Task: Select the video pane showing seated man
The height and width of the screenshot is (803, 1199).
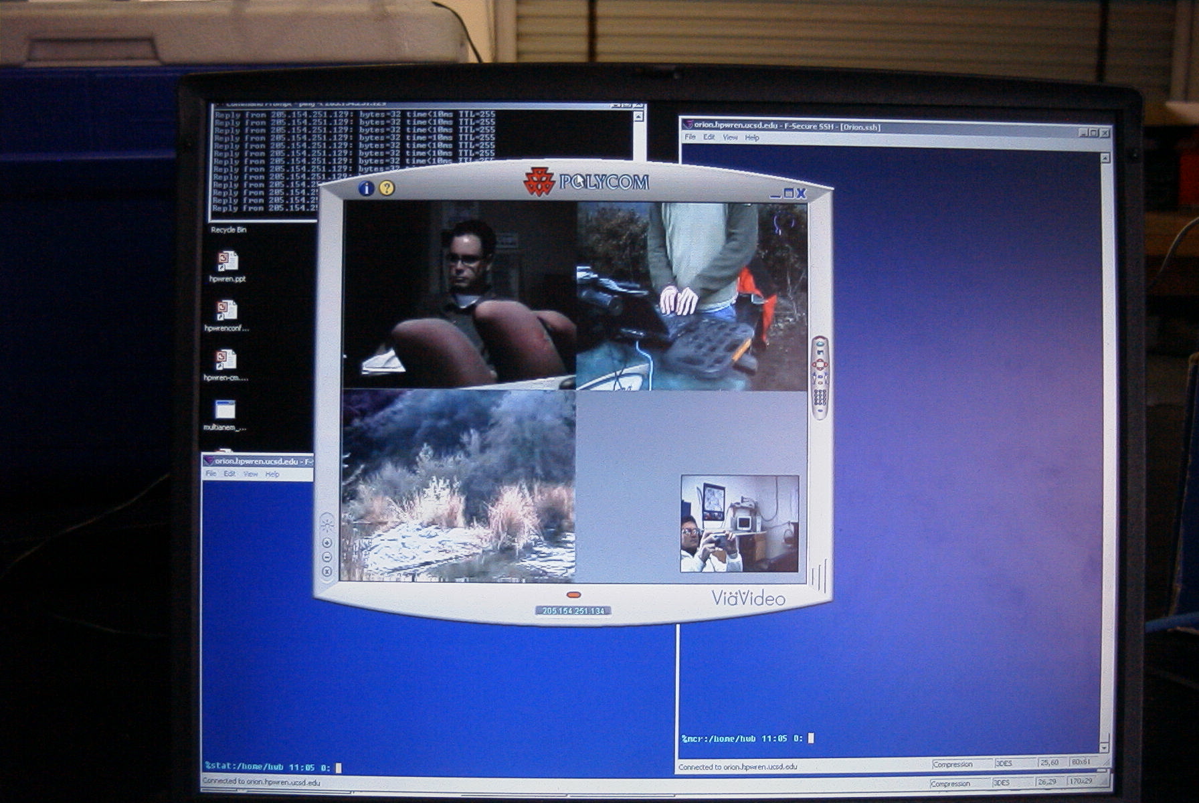Action: tap(459, 295)
